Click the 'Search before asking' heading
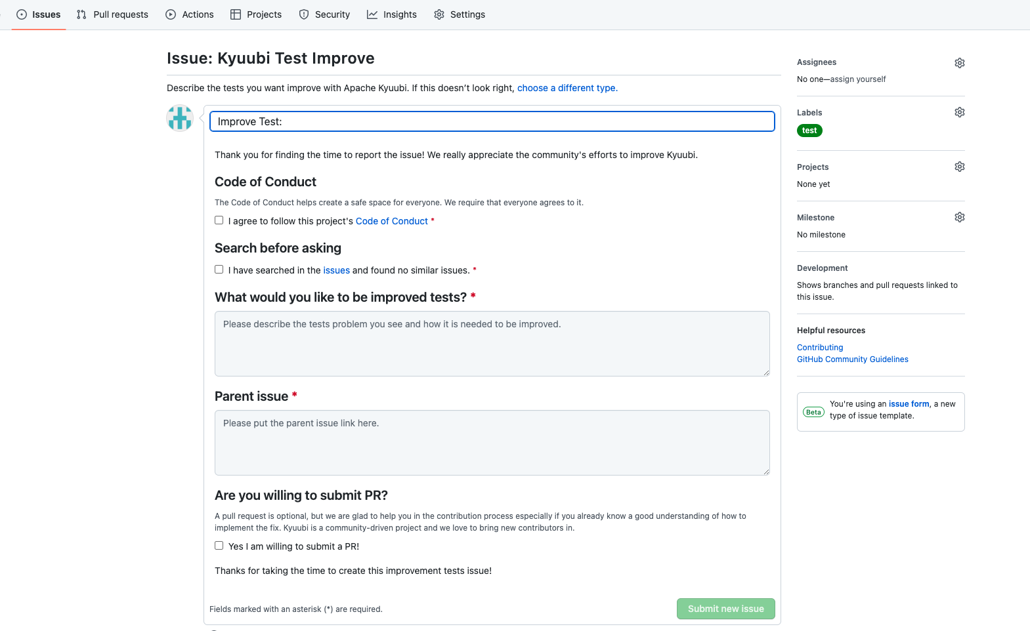The width and height of the screenshot is (1030, 631). click(x=278, y=248)
